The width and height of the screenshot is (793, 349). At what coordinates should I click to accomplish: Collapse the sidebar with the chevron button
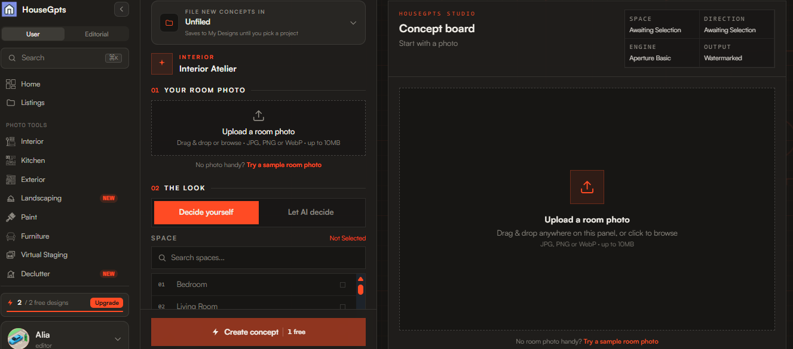[121, 9]
